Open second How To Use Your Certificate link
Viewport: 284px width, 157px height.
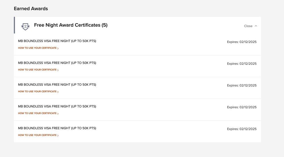point(37,70)
